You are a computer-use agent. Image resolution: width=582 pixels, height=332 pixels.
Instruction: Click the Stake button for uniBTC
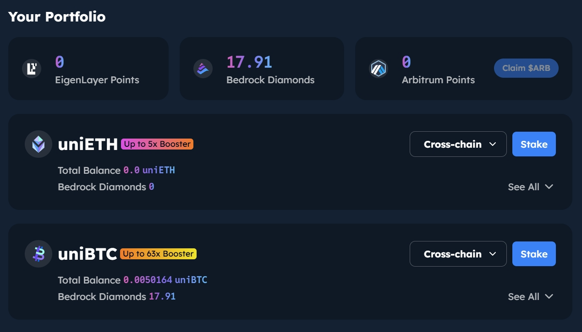point(534,253)
